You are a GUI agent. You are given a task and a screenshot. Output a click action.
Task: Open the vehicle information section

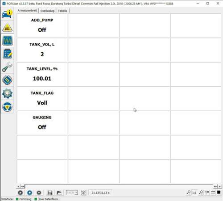click(x=7, y=14)
